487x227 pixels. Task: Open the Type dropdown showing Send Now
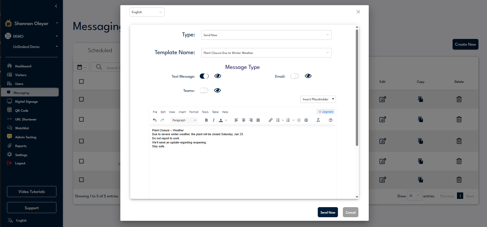(266, 35)
